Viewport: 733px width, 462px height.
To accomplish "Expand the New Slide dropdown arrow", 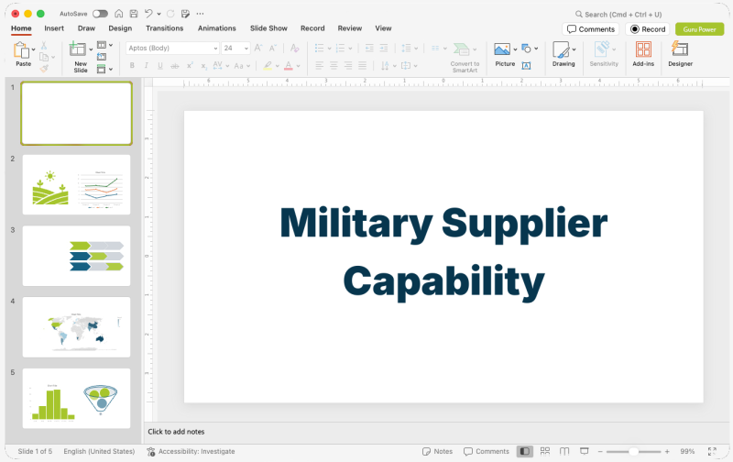I will tap(91, 49).
